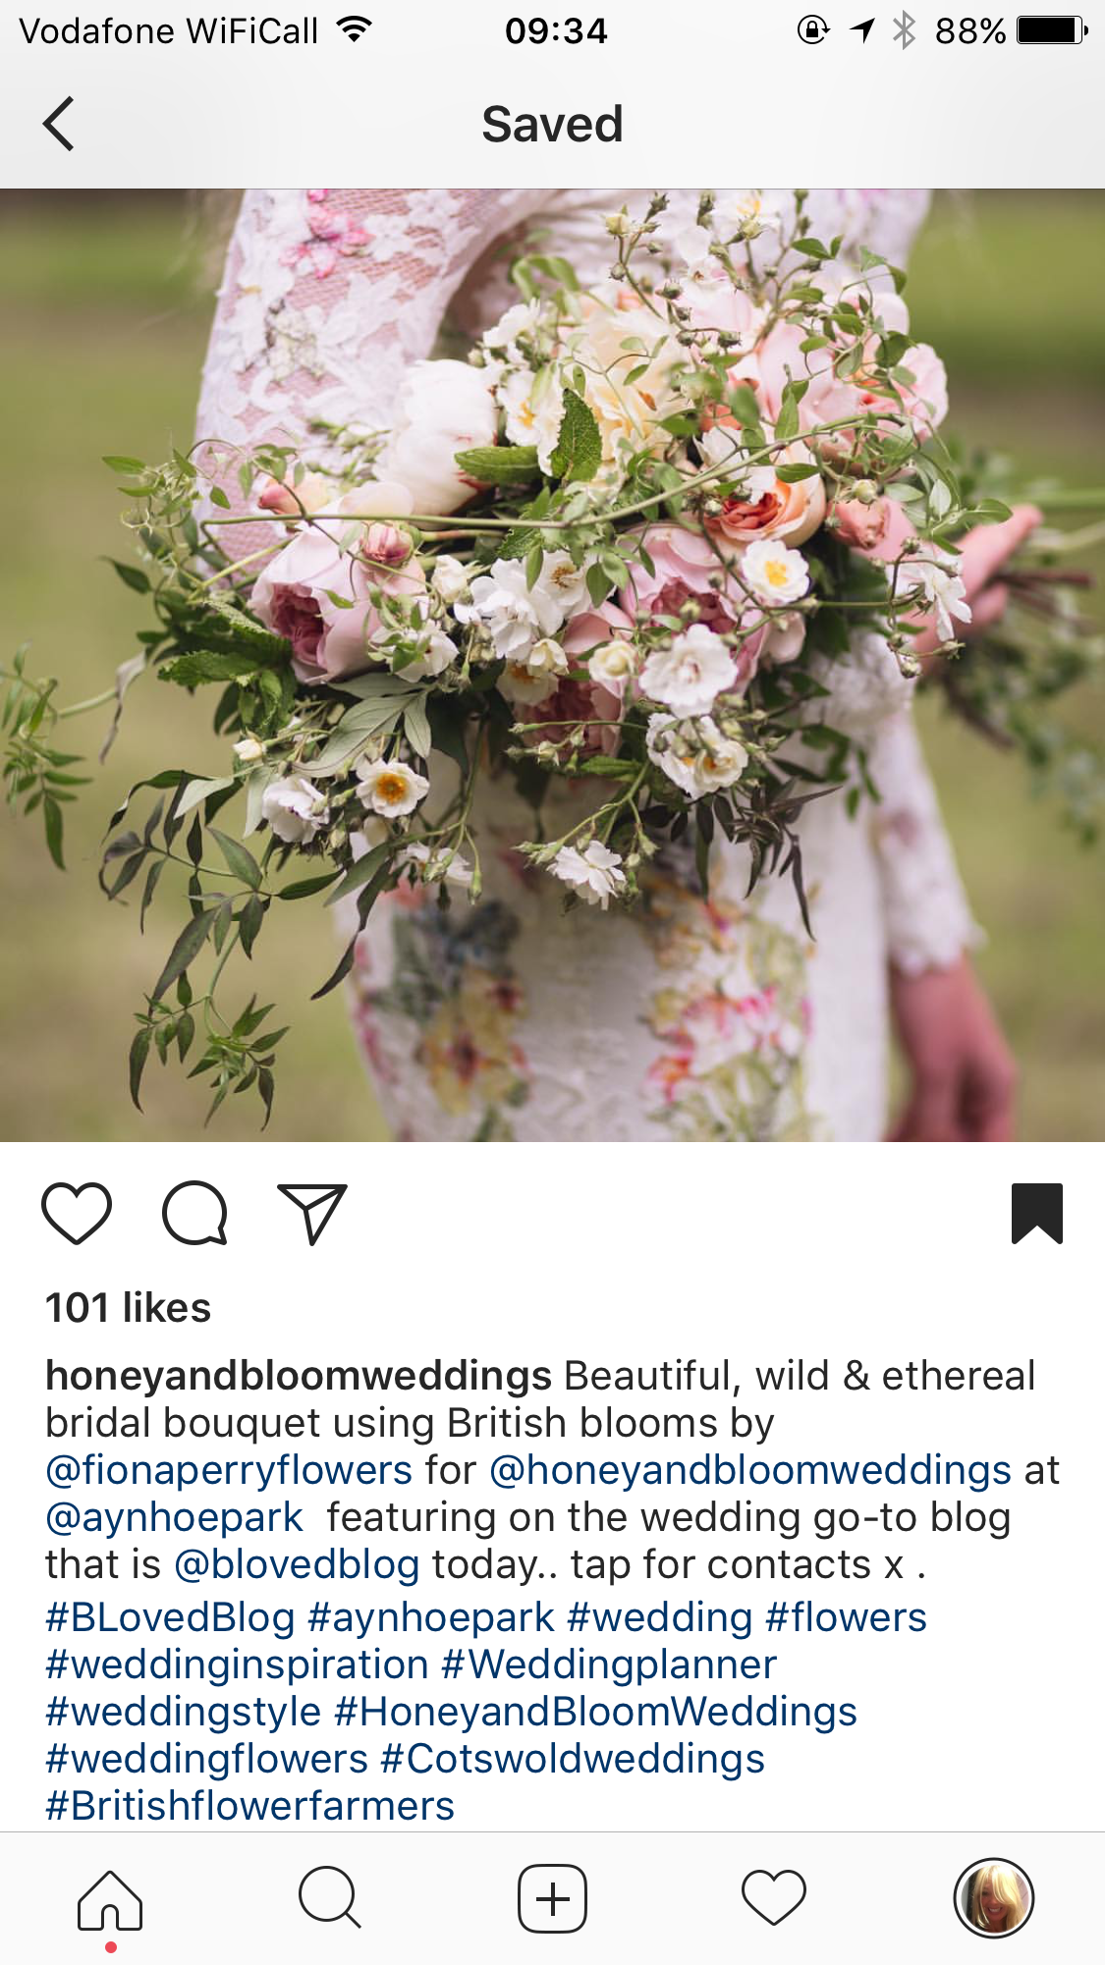Open @aynhoepark mention
Image resolution: width=1105 pixels, height=1965 pixels.
pos(174,1517)
